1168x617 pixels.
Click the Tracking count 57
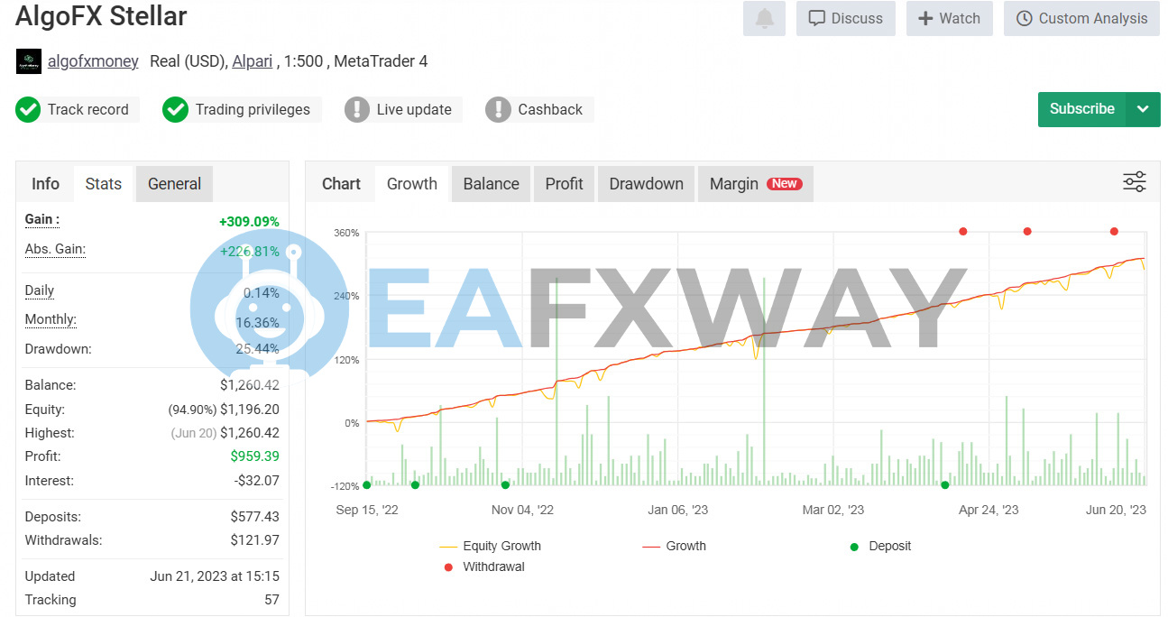271,600
